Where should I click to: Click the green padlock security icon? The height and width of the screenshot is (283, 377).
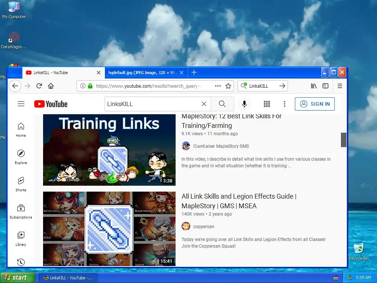tap(90, 86)
